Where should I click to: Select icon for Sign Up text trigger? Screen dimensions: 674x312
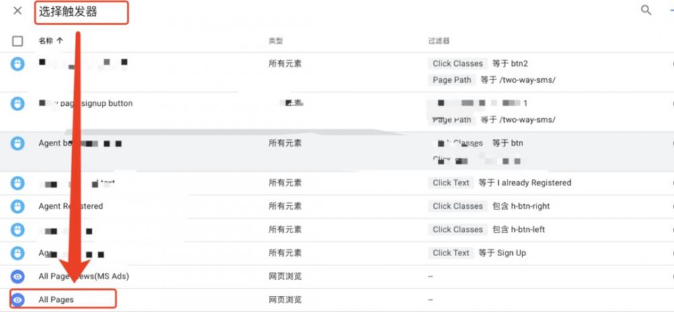pos(18,253)
